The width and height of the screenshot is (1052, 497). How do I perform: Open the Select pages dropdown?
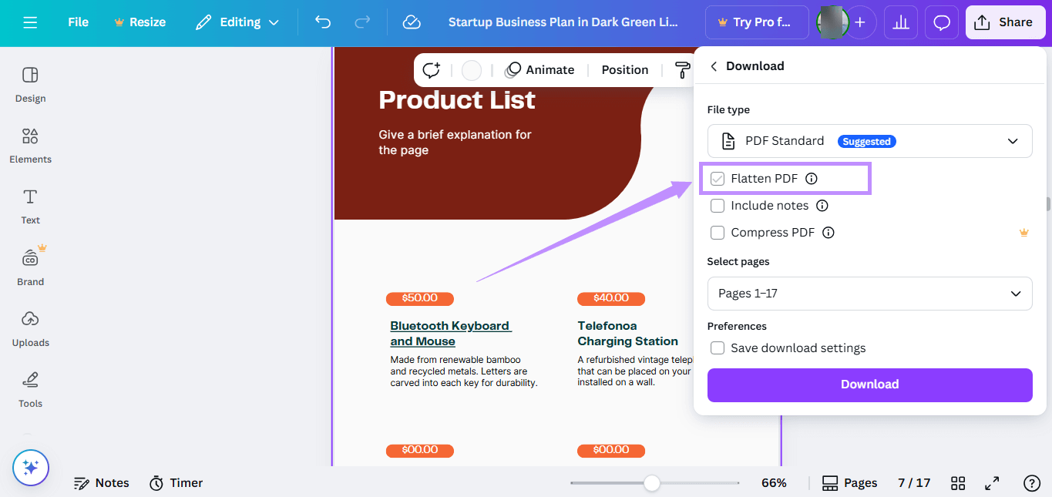pos(869,294)
